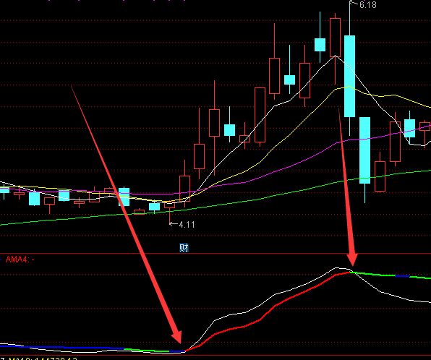Click the red divider above the AMA4 panel

(215, 254)
